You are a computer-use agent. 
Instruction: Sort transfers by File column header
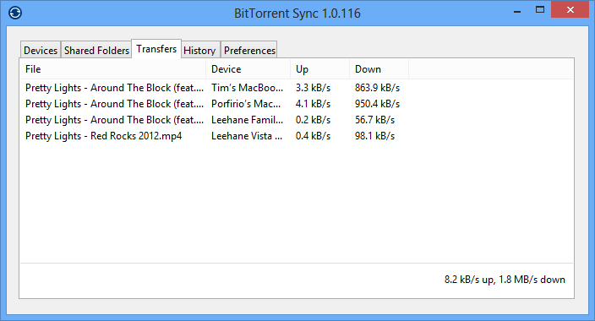click(x=113, y=69)
